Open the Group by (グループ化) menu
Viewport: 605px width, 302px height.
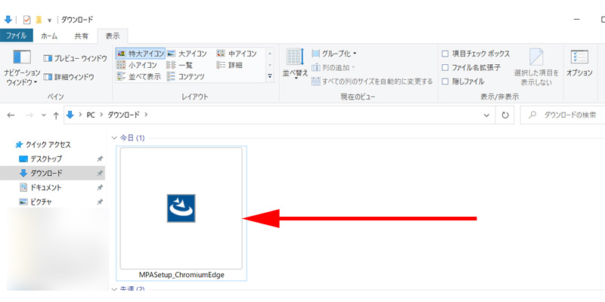tap(334, 54)
